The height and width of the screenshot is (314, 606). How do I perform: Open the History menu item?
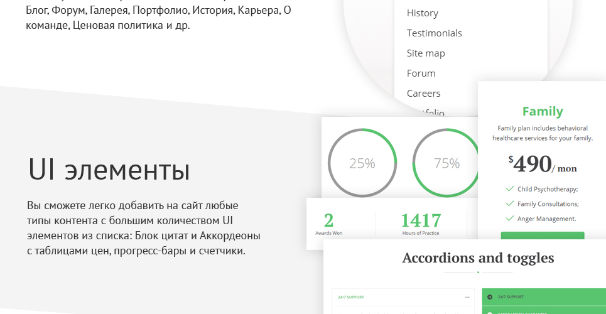(422, 13)
